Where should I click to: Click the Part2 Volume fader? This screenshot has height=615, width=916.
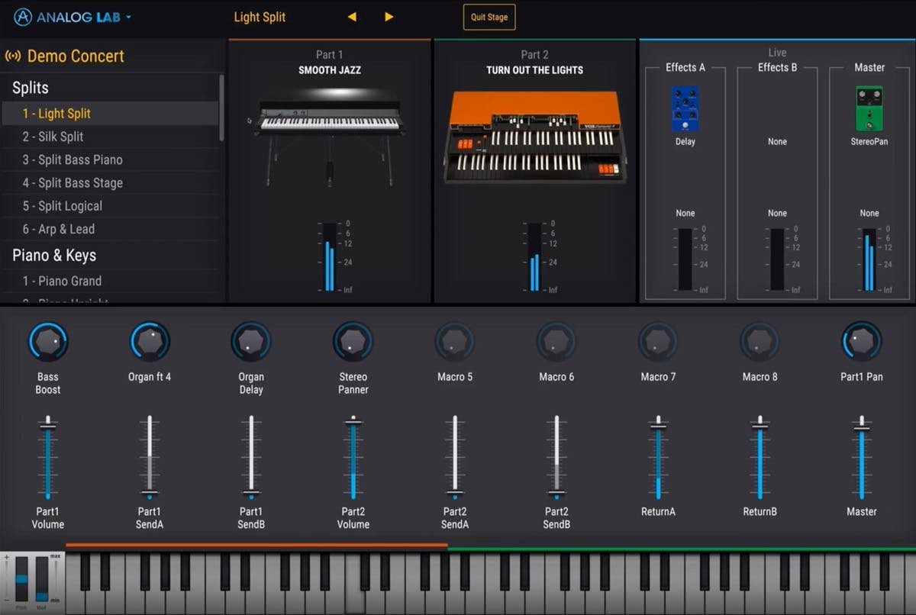tap(353, 458)
